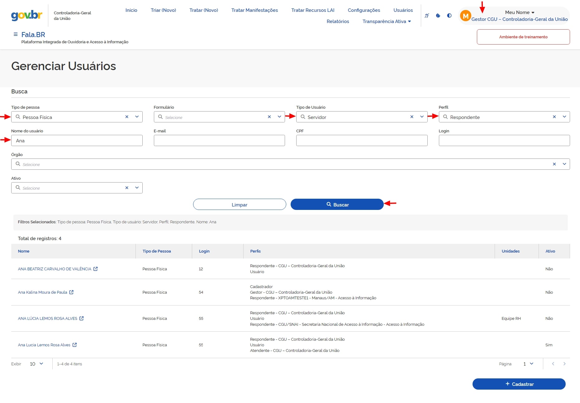
Task: Click the Sim active status cell
Action: (x=549, y=345)
